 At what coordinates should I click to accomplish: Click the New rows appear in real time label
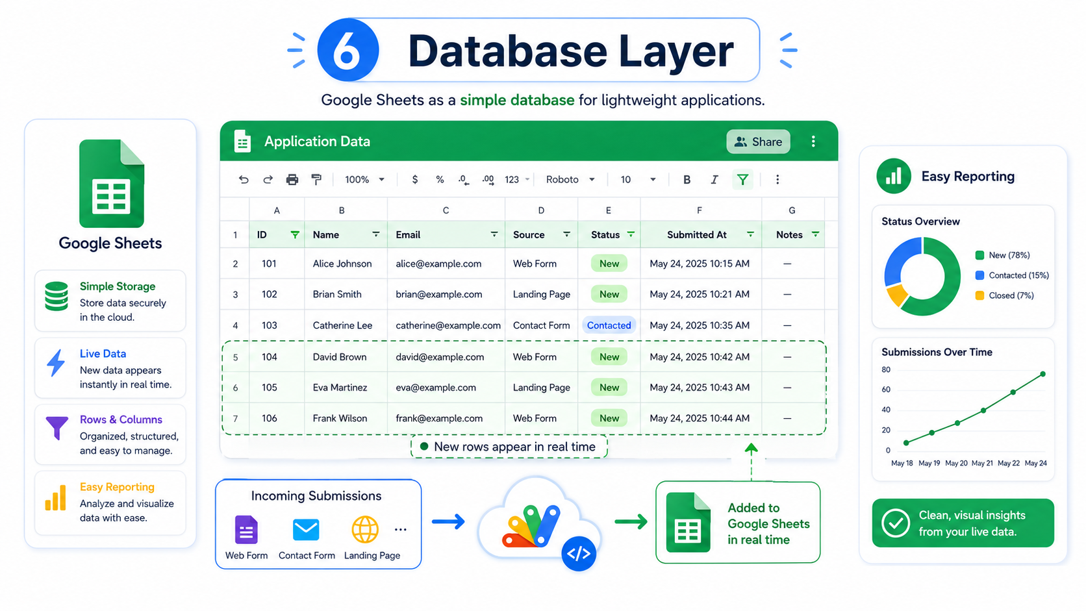[x=509, y=447]
